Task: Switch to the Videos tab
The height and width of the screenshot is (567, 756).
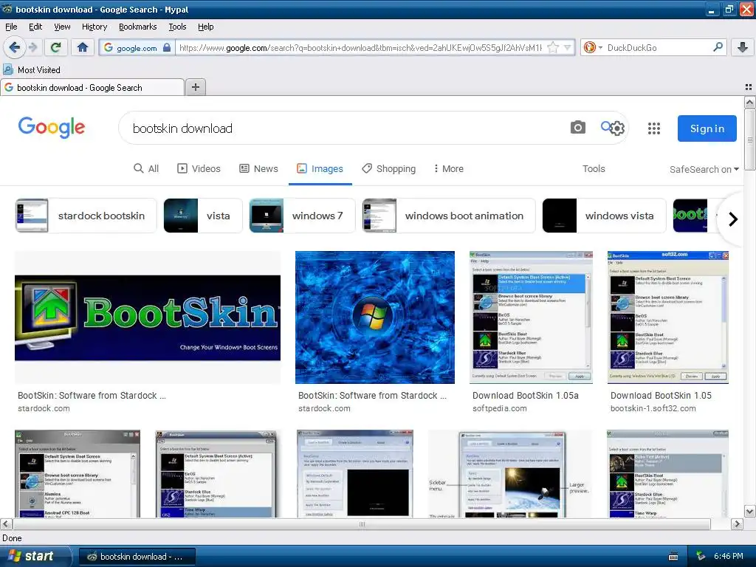Action: [199, 168]
